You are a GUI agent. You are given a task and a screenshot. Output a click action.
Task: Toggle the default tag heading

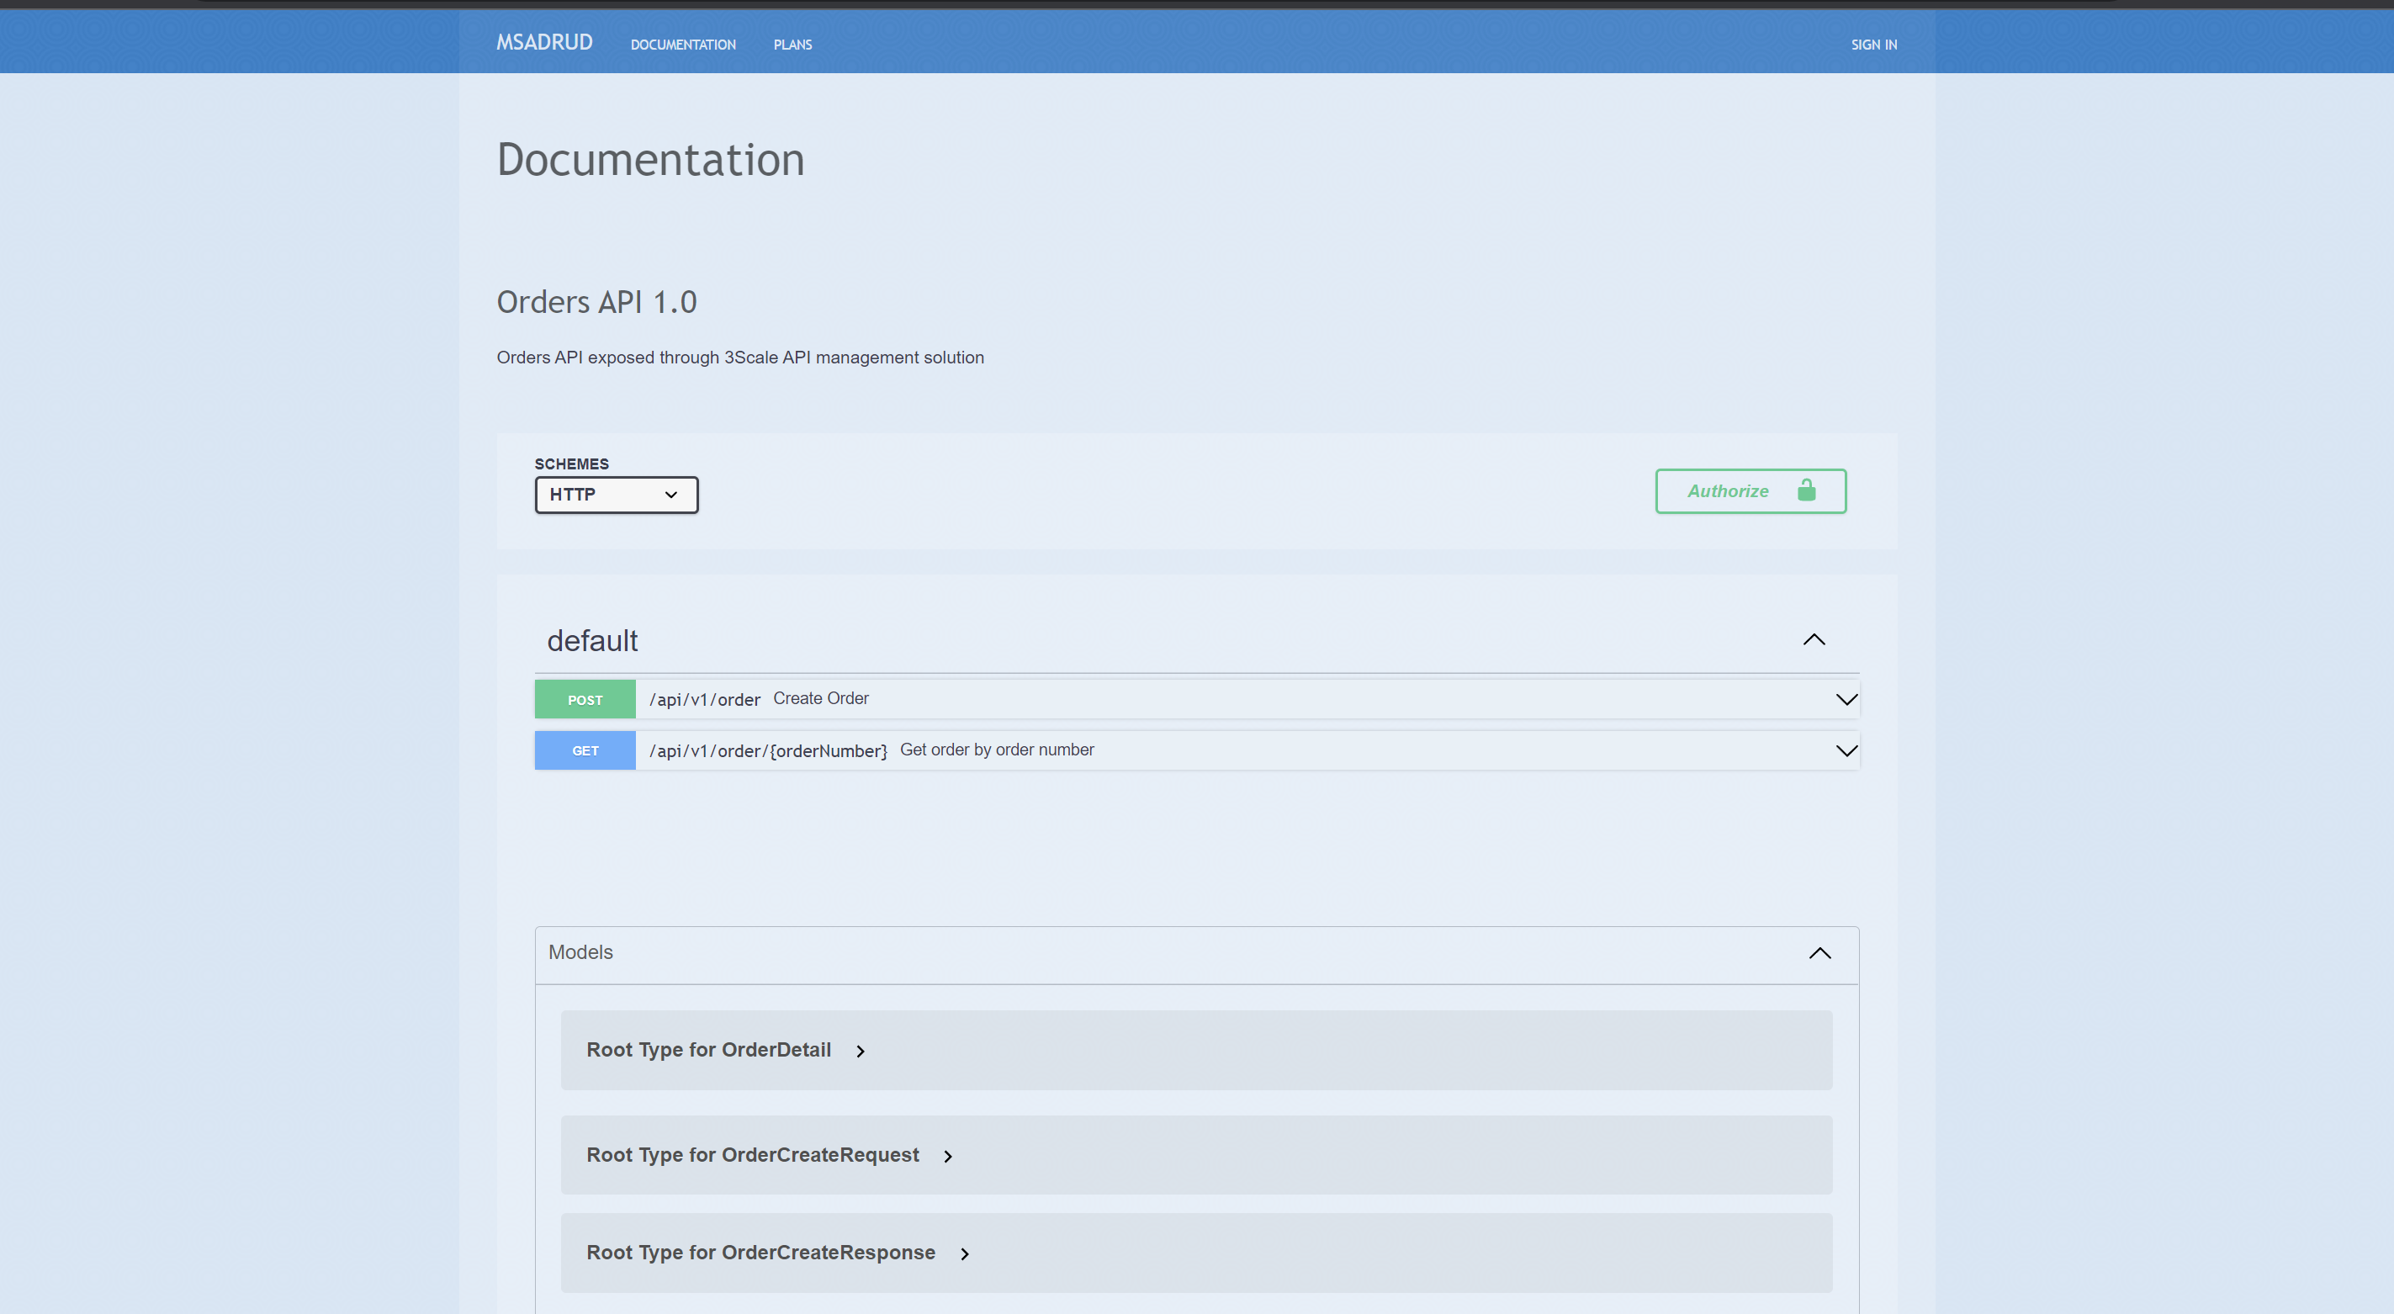click(x=592, y=640)
